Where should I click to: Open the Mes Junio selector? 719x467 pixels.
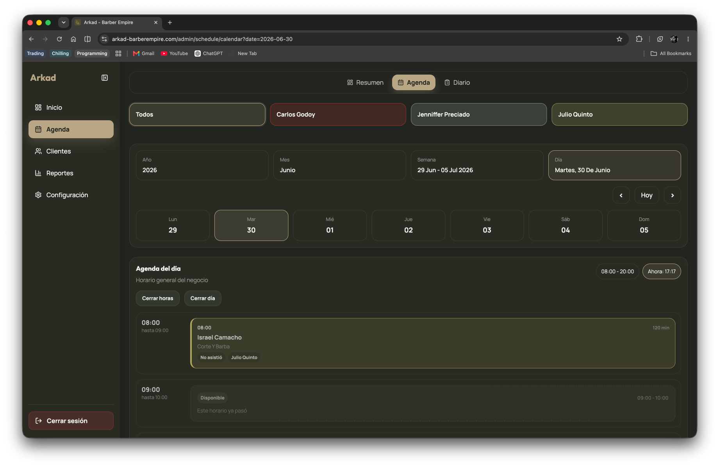340,165
